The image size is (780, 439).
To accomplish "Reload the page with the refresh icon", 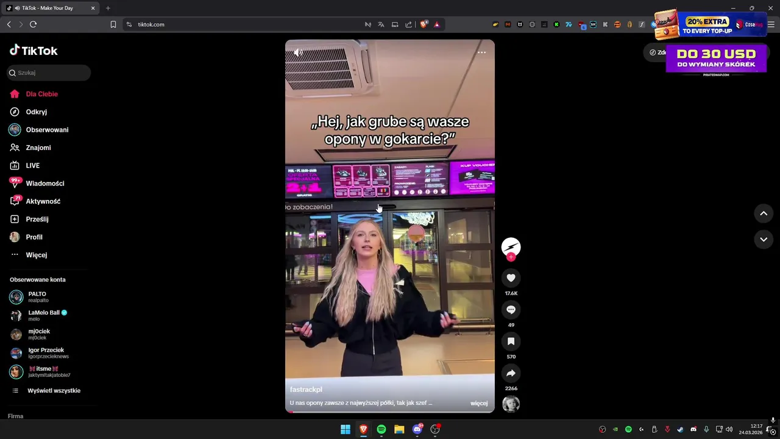I will [33, 24].
